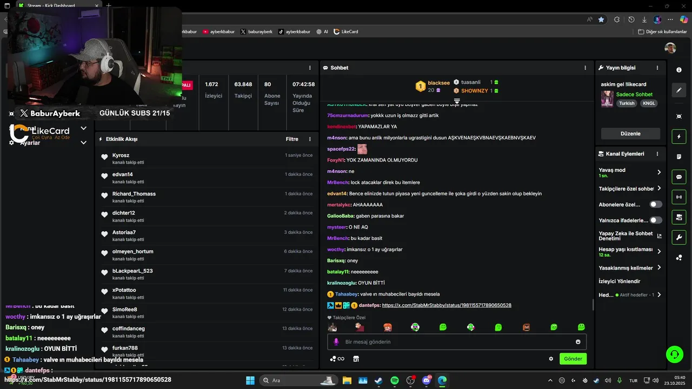Click the Turkish language tag
Viewport: 692px width, 389px height.
click(x=627, y=103)
